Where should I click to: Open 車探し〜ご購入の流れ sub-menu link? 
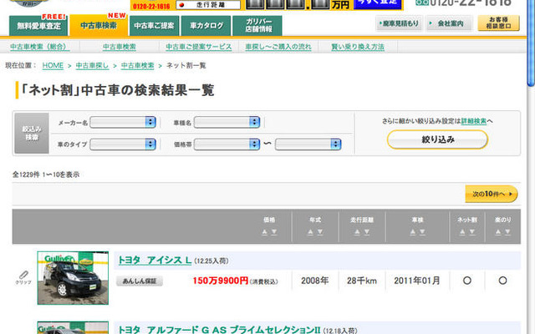tap(278, 47)
